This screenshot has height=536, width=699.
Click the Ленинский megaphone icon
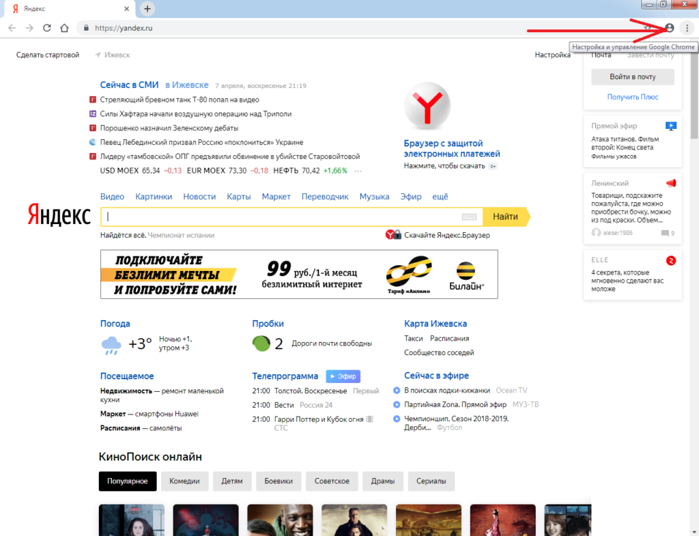670,183
